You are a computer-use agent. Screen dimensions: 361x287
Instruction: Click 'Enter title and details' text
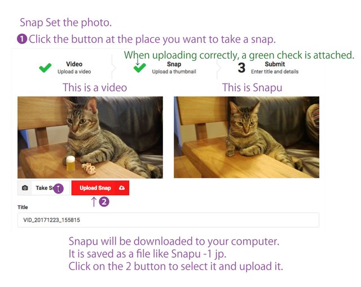point(275,72)
